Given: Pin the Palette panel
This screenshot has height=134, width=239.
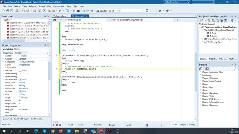Looking at the screenshot, I should (232, 64).
